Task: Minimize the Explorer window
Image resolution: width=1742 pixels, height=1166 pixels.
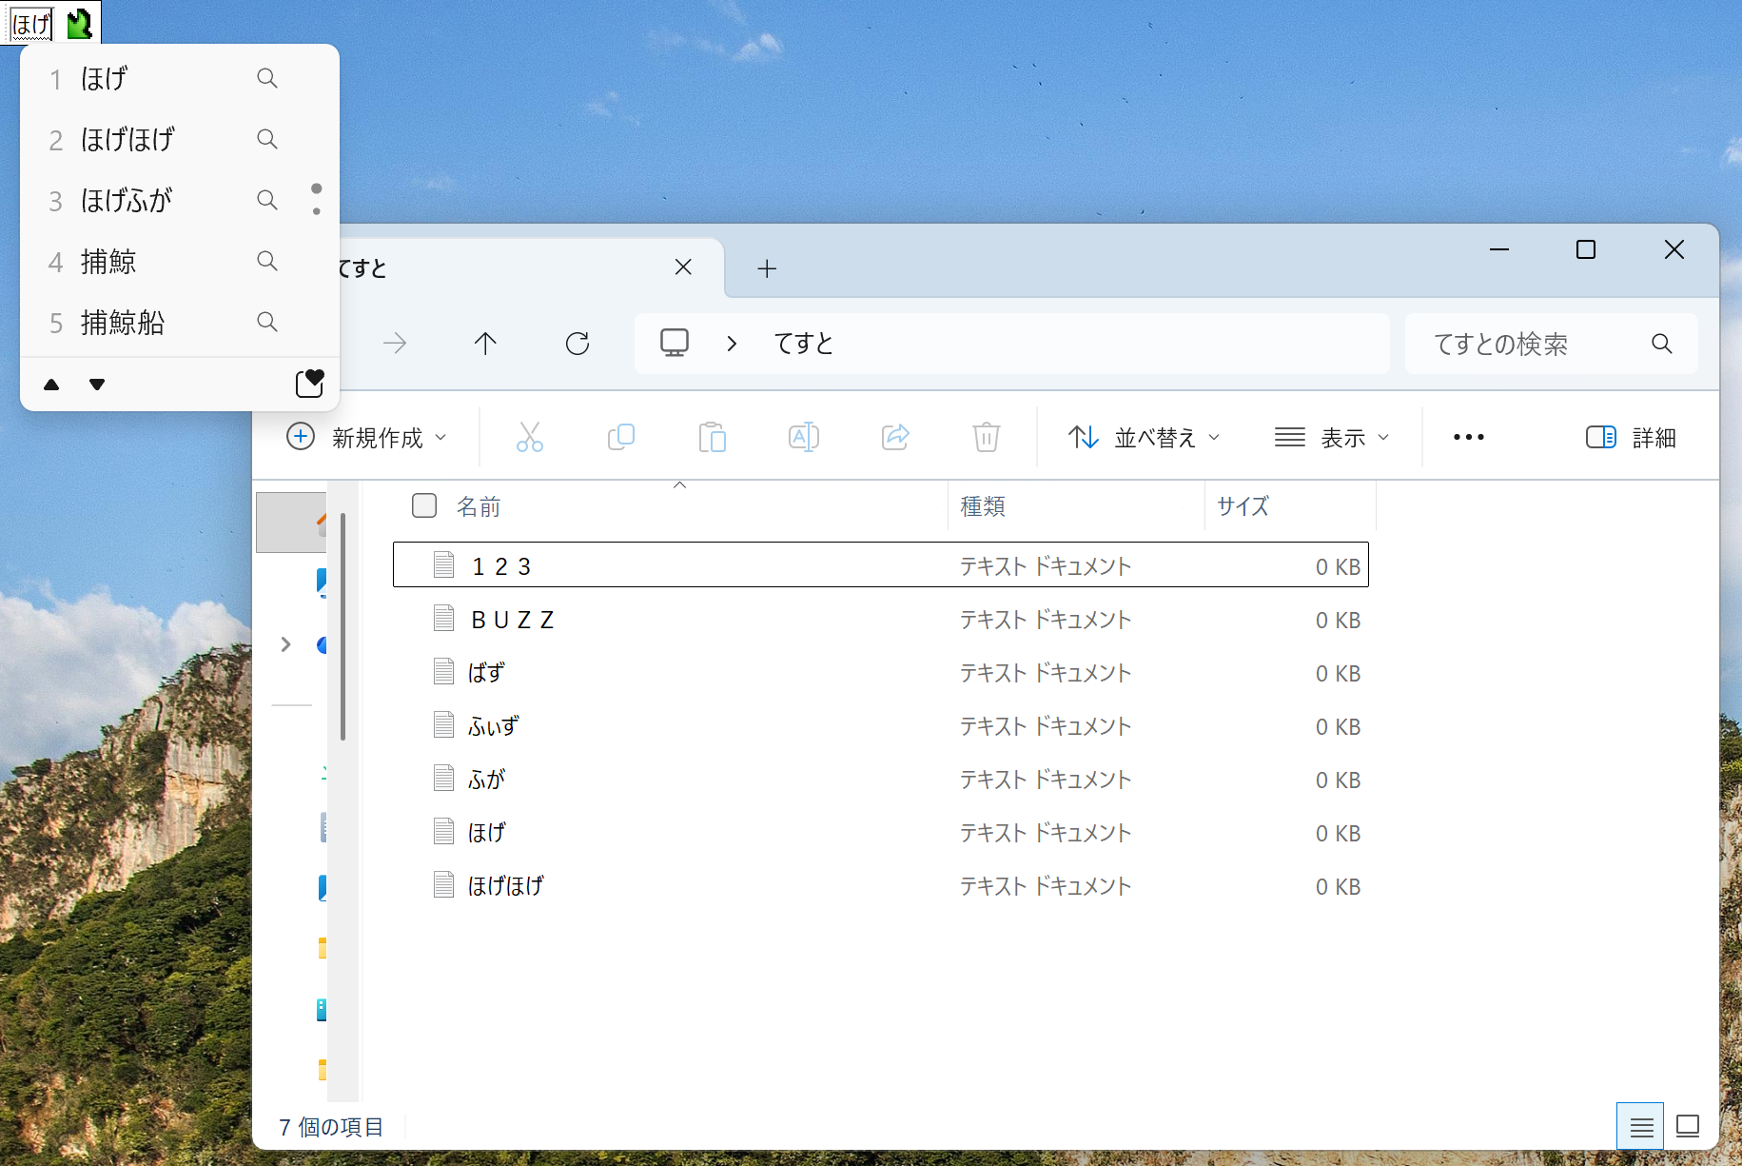Action: pyautogui.click(x=1499, y=249)
